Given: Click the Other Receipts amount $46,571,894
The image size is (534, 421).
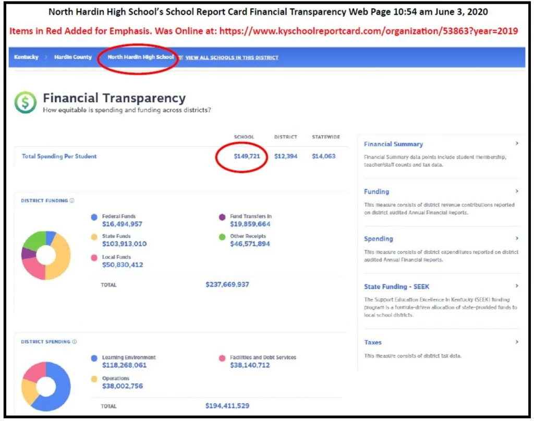Looking at the screenshot, I should pos(250,244).
